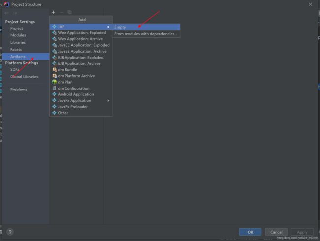Click the forward navigation arrow

pos(15,13)
